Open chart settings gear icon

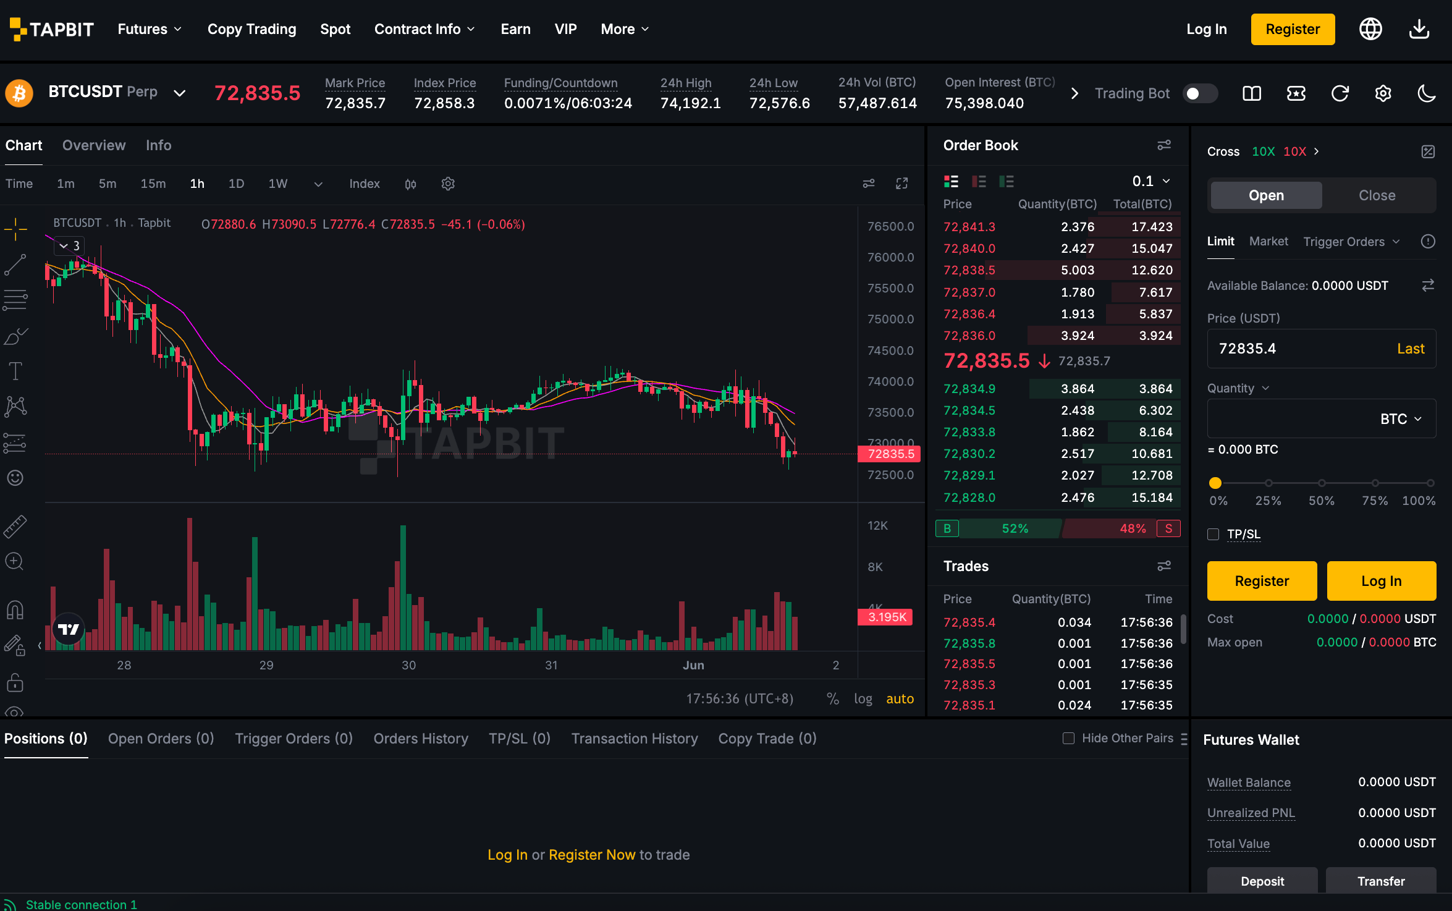click(448, 184)
